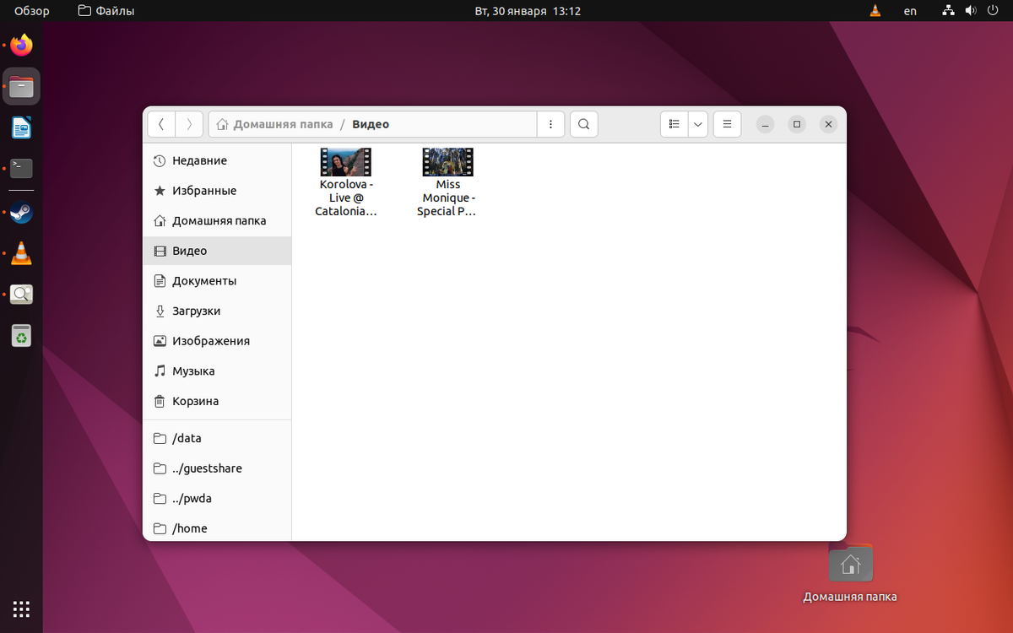Open the '../pwda' bookmark

217,498
